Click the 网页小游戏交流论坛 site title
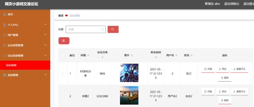Screen dimensions: 254x107 click(21, 4)
